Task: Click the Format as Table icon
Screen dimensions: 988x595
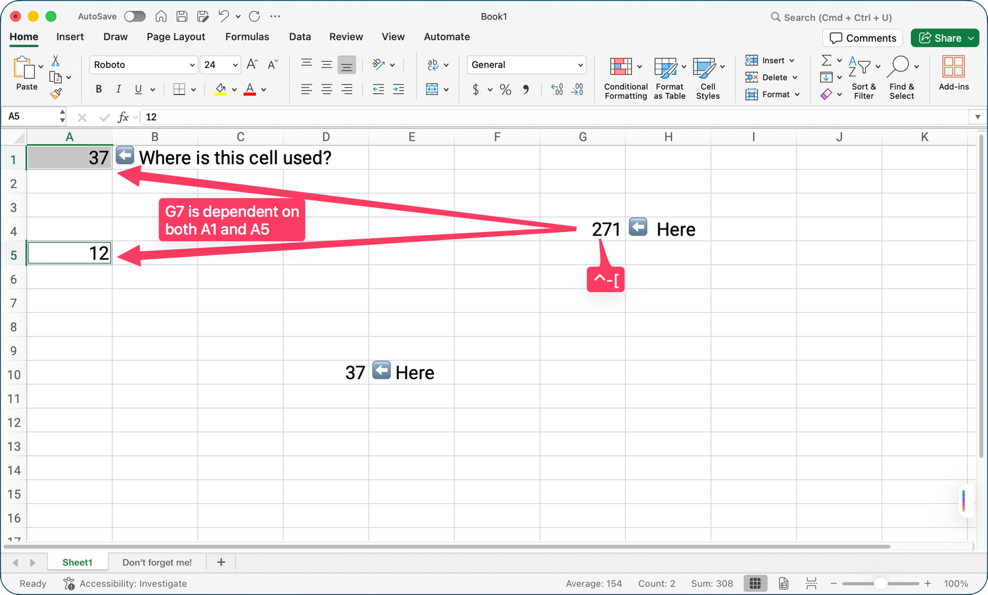Action: pos(665,67)
